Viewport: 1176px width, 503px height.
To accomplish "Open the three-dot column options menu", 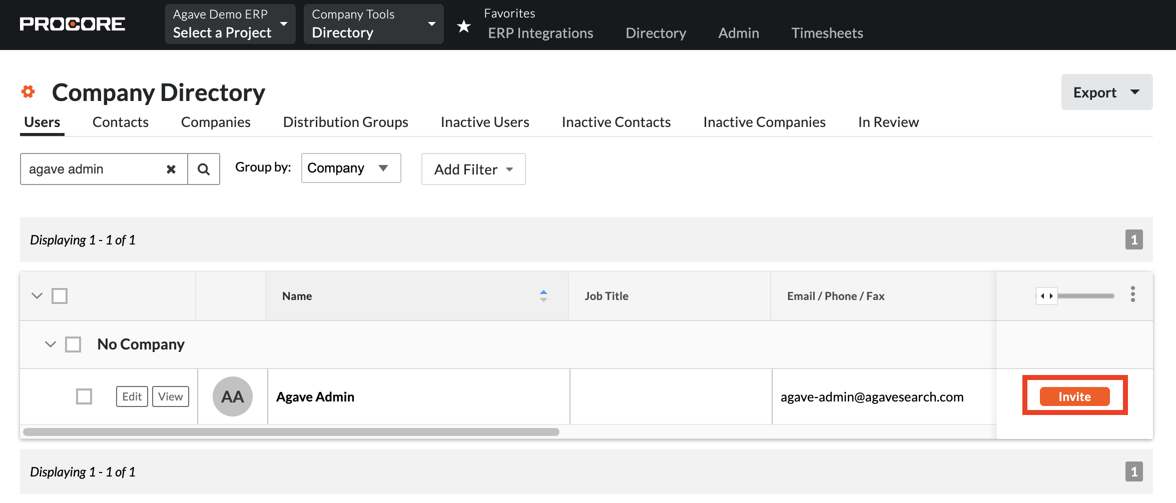I will coord(1132,294).
